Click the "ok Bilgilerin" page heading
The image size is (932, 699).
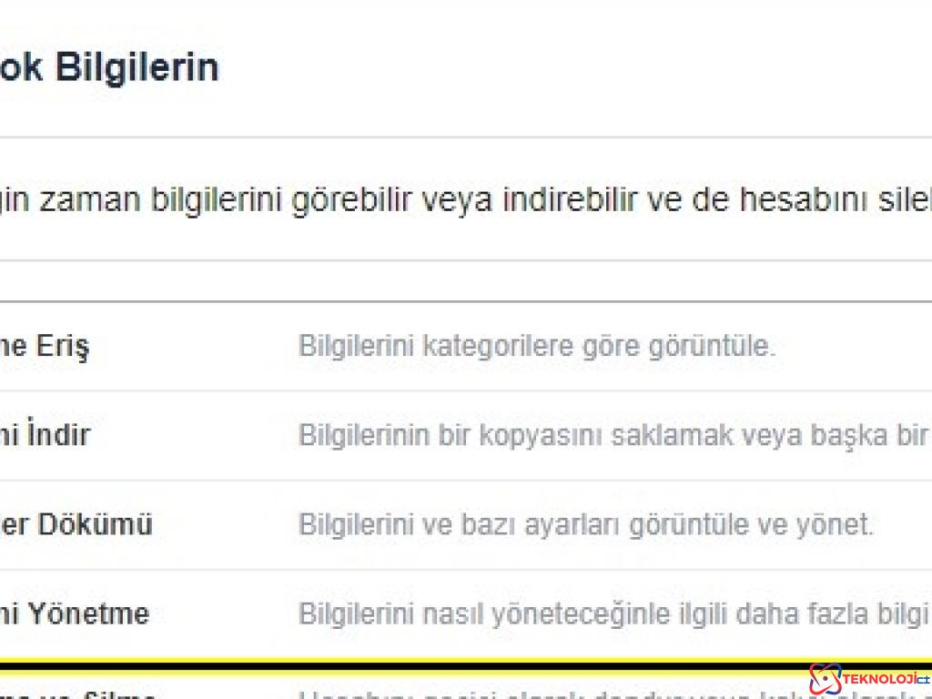tap(109, 66)
